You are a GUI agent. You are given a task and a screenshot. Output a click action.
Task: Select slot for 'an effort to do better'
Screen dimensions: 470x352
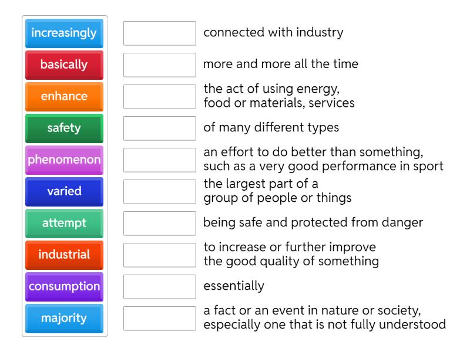(160, 160)
